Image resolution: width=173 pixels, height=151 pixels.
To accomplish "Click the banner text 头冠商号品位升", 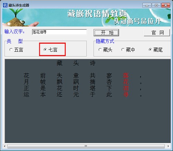I will tap(137, 21).
